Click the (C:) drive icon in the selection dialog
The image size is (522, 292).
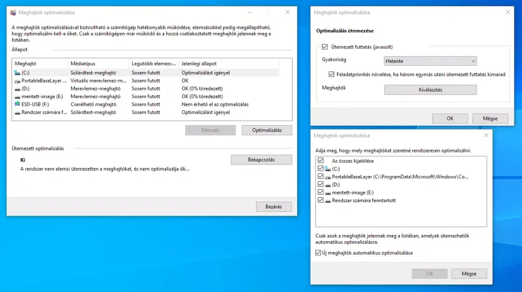click(x=328, y=169)
